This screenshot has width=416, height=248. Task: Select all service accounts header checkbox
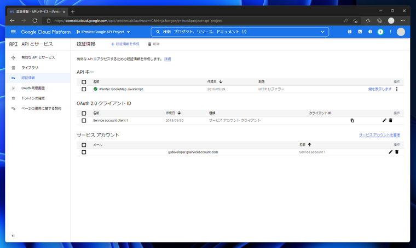[x=84, y=145]
